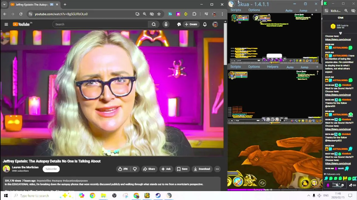Subscribe to Lauren the Mortician
Screen dimensions: 357x200
coord(51,169)
